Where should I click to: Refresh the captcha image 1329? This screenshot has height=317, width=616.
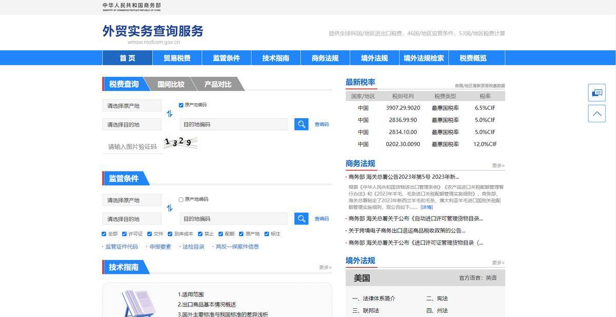point(180,143)
